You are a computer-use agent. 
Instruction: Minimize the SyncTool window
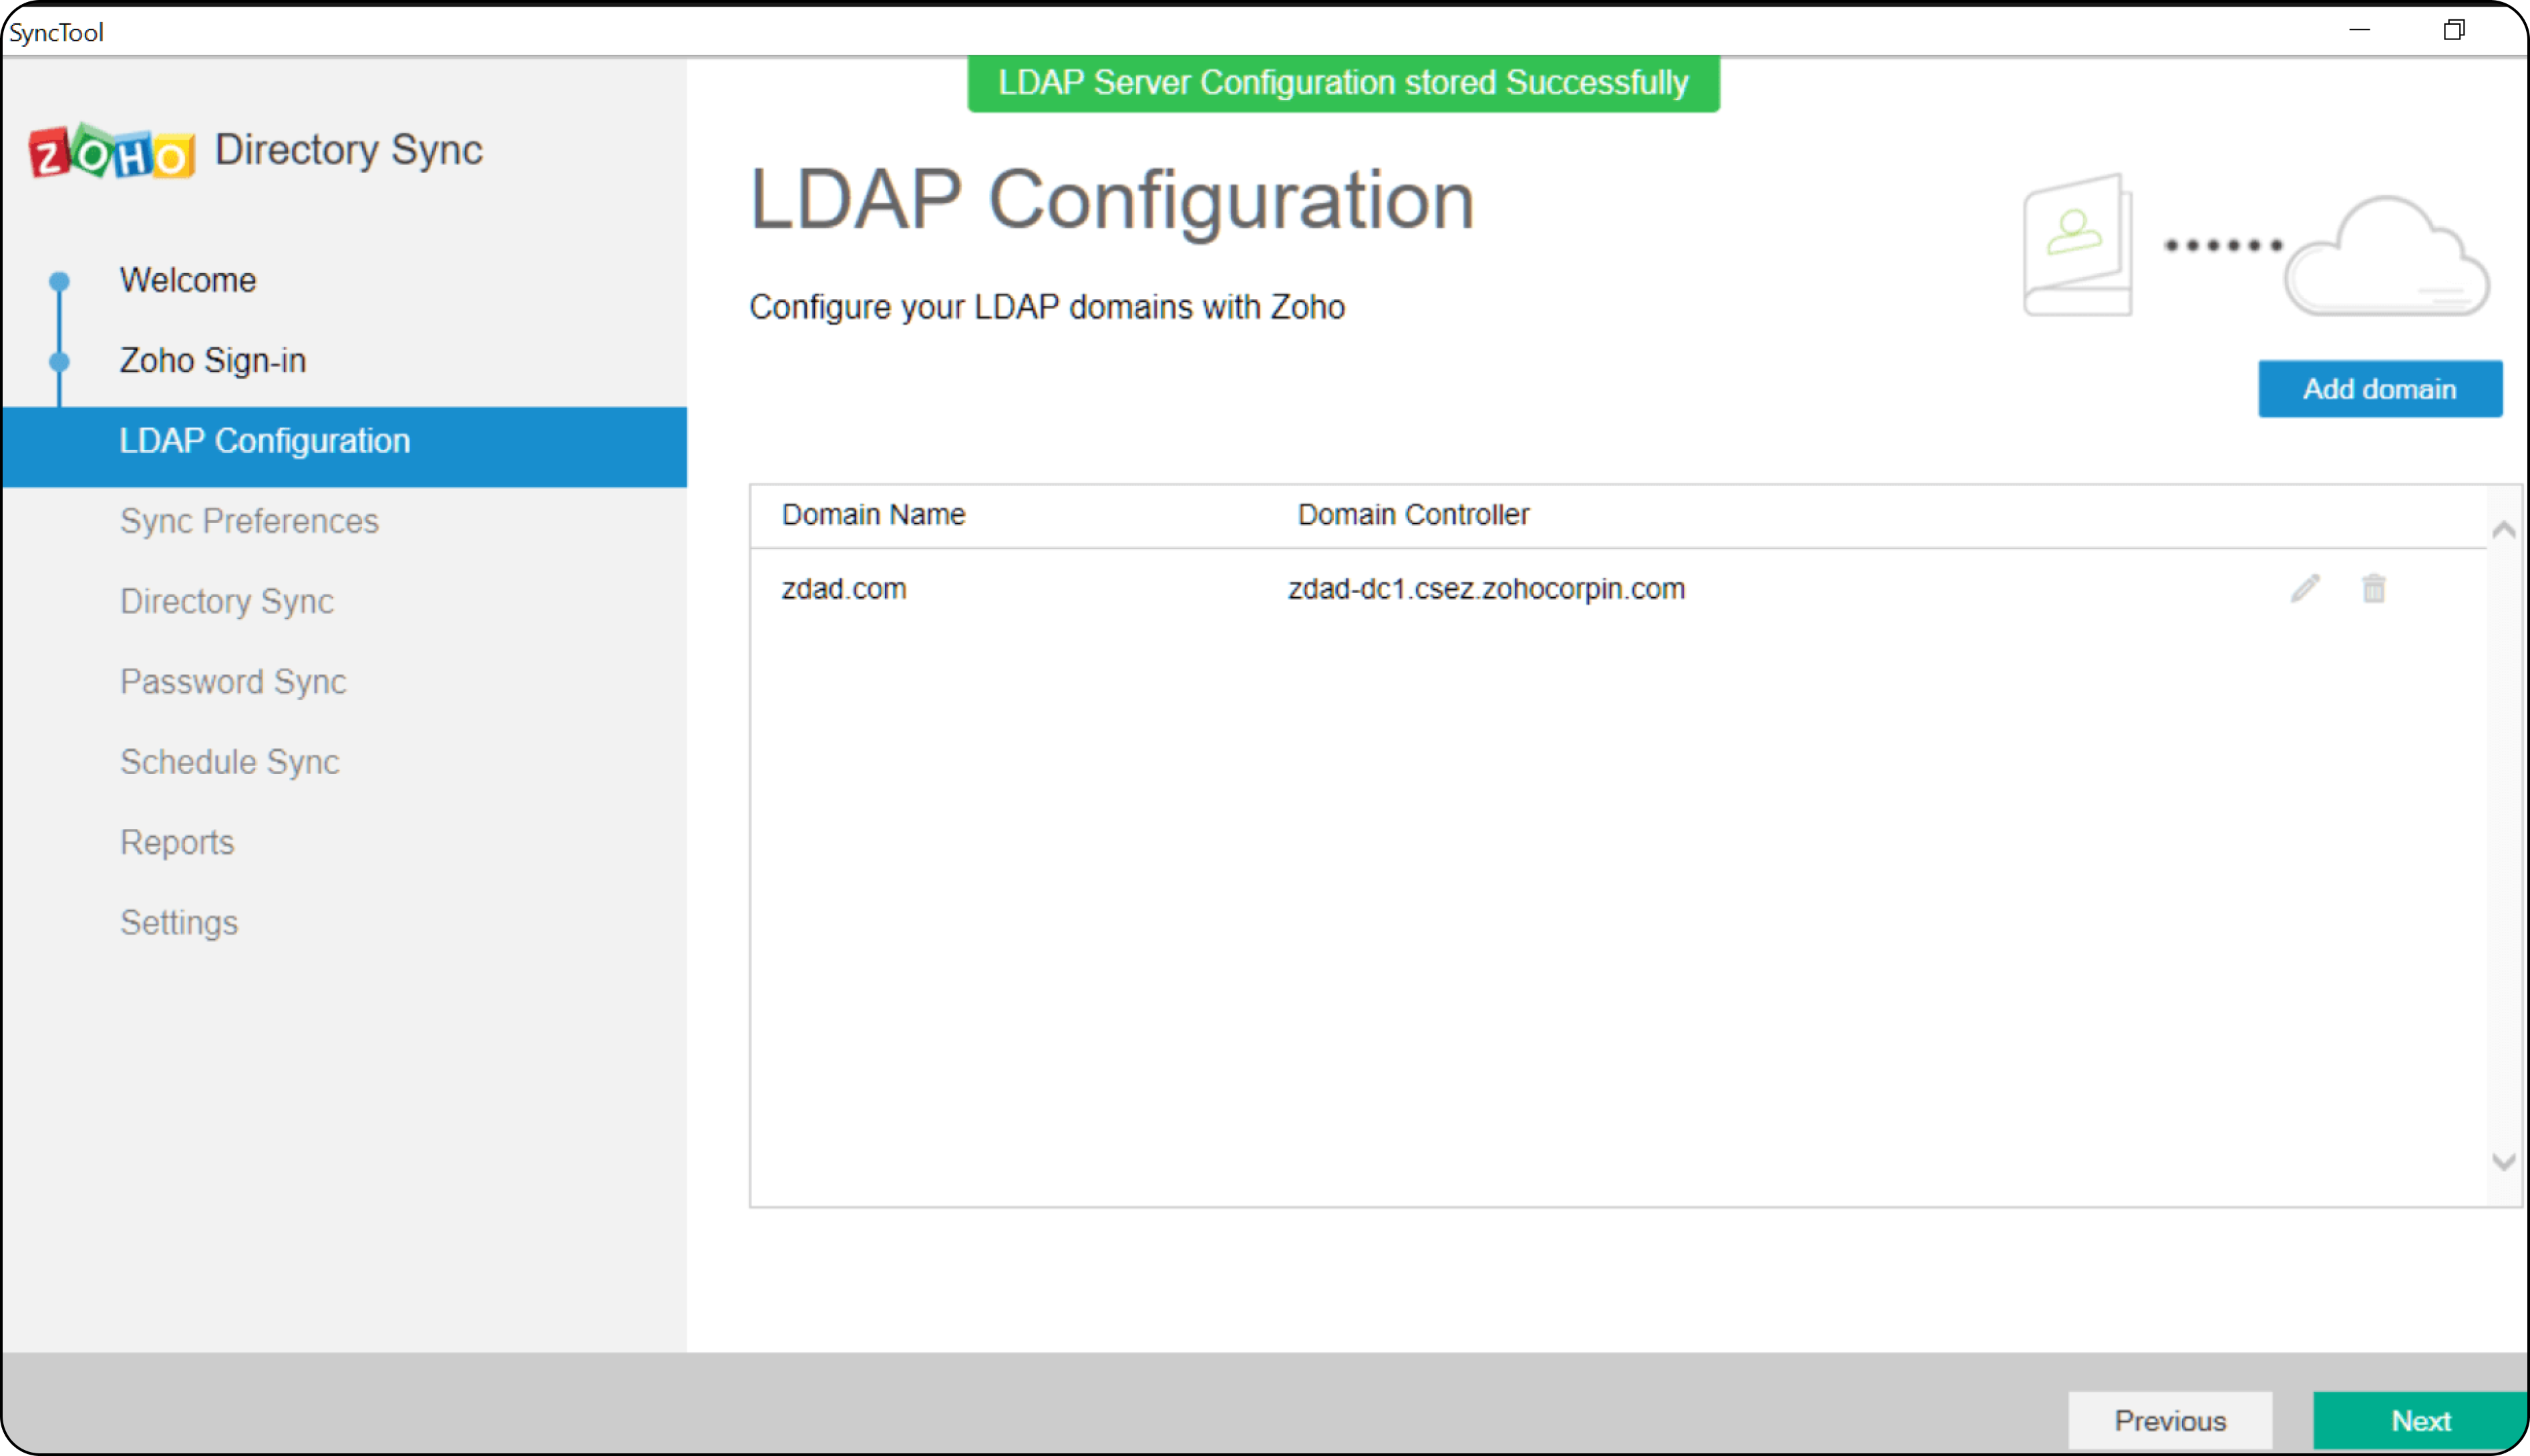[2359, 30]
